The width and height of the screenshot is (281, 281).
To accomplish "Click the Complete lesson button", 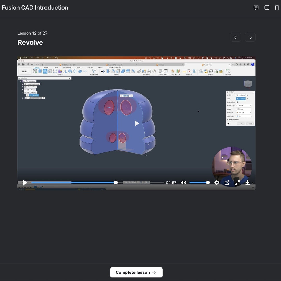I will 136,272.
